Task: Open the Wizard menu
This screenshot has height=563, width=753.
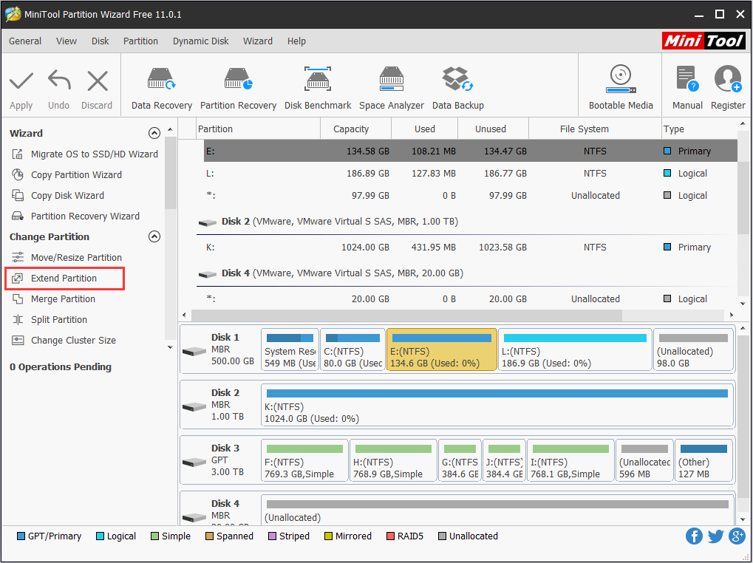Action: (x=258, y=41)
